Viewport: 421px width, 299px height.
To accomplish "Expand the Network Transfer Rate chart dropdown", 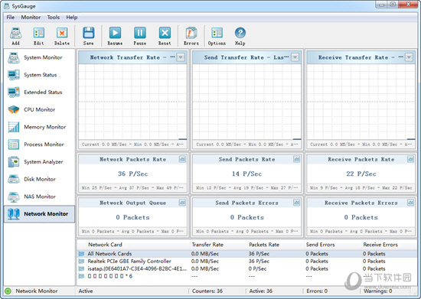I will (x=181, y=57).
